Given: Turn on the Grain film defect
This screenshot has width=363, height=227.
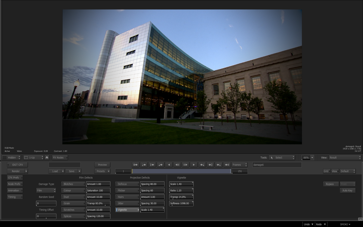Looking at the screenshot, I should point(73,204).
